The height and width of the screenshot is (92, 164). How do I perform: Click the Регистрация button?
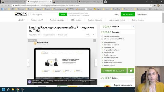128,14
